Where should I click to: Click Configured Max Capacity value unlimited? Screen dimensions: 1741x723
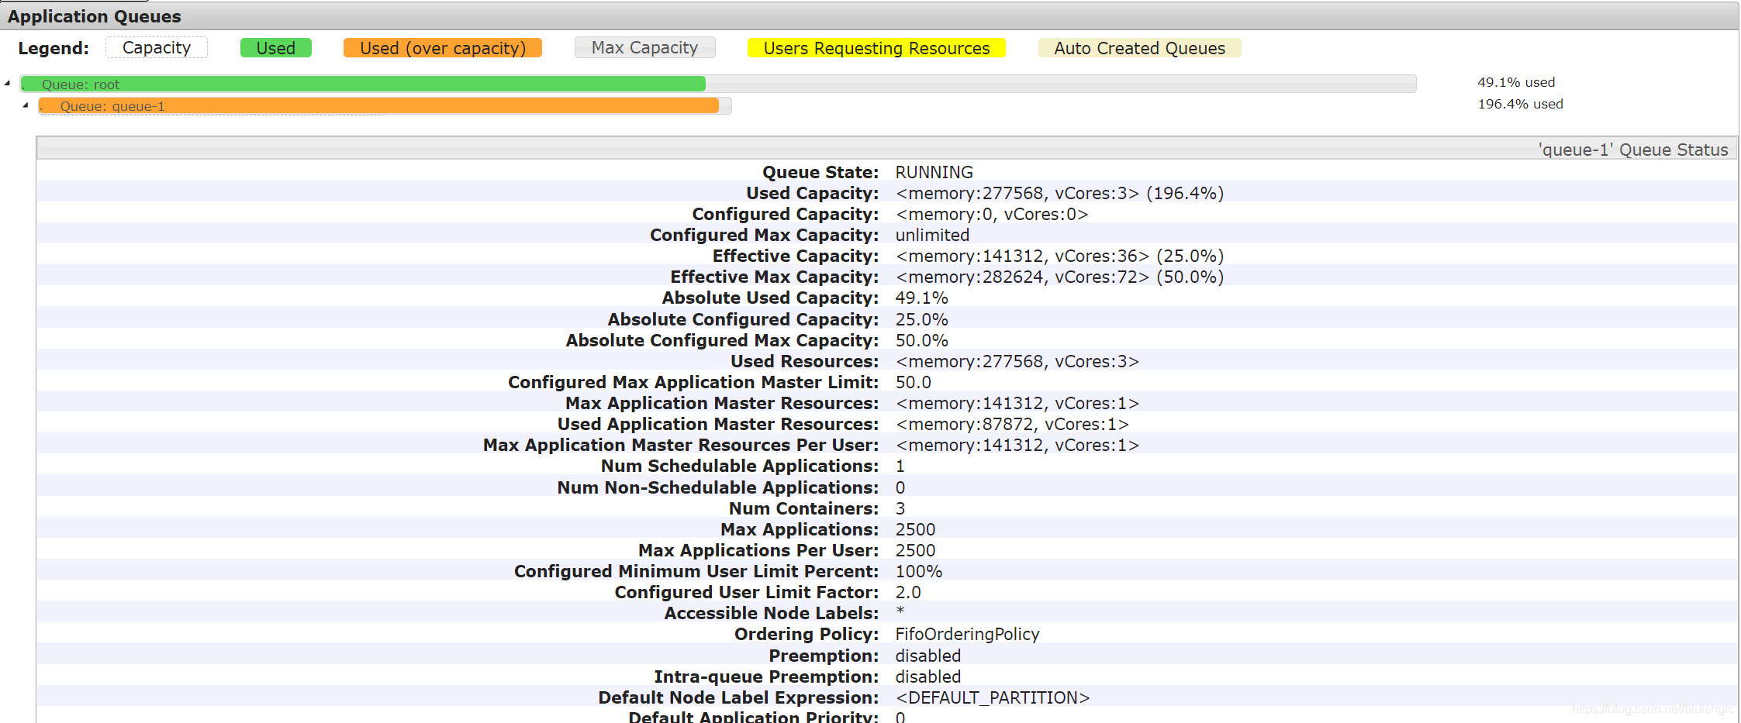tap(932, 235)
